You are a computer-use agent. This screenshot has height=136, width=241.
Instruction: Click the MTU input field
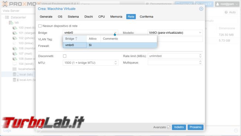pyautogui.click(x=88, y=63)
